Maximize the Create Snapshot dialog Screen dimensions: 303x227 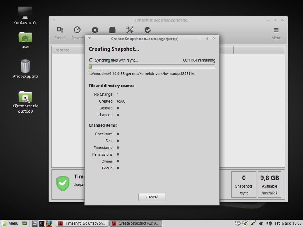(x=207, y=39)
